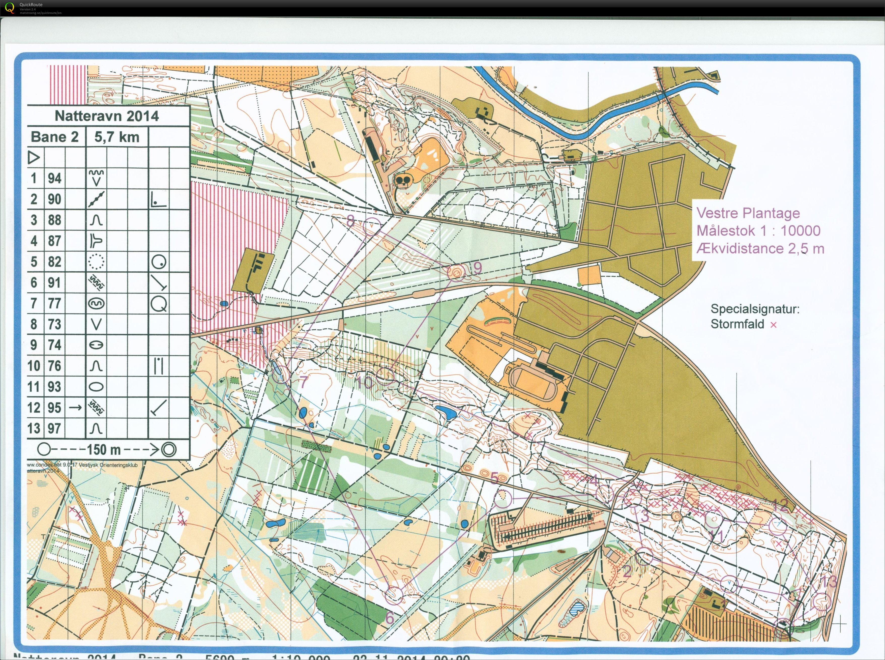
Task: Click the path junction symbol in row 4
Action: tap(96, 241)
